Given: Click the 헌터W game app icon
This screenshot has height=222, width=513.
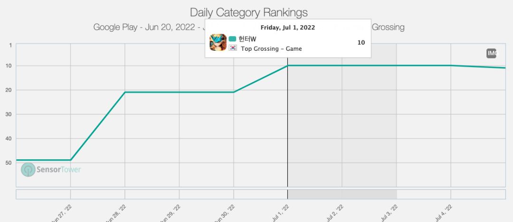Looking at the screenshot, I should click(x=218, y=43).
